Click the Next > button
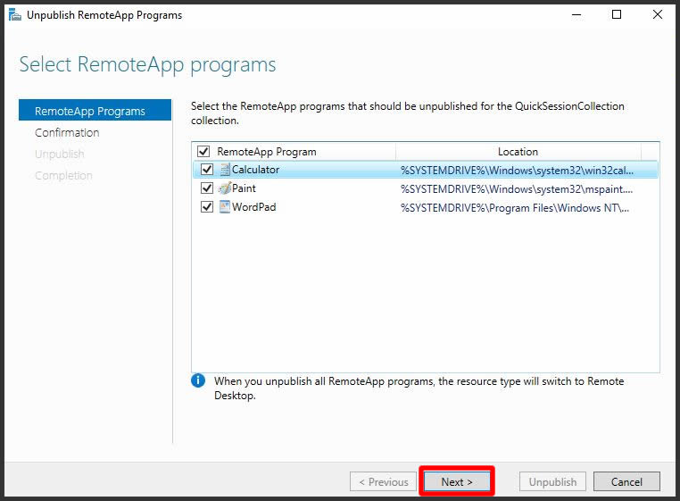680x501 pixels. [x=457, y=481]
